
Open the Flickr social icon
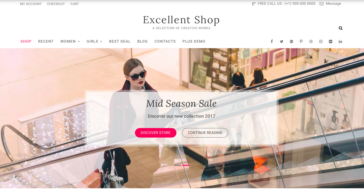330,41
